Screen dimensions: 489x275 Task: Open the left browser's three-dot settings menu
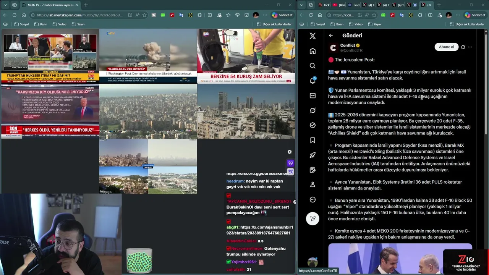click(265, 15)
